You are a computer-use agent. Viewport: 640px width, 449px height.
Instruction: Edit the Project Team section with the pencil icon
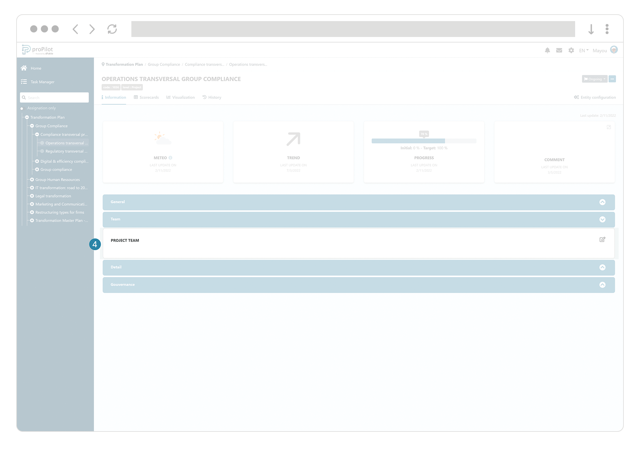pyautogui.click(x=602, y=240)
